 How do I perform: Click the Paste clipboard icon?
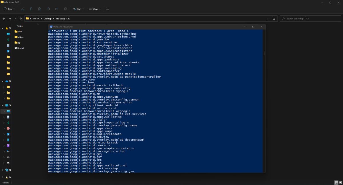pyautogui.click(x=39, y=9)
